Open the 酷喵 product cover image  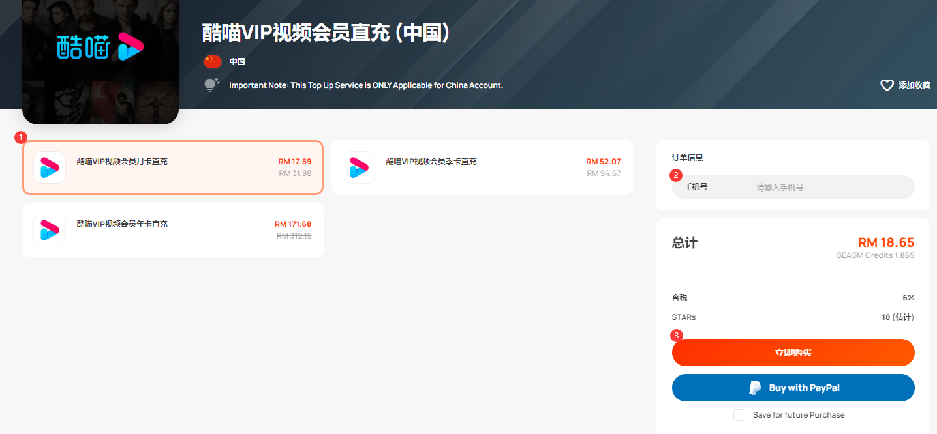pos(100,62)
